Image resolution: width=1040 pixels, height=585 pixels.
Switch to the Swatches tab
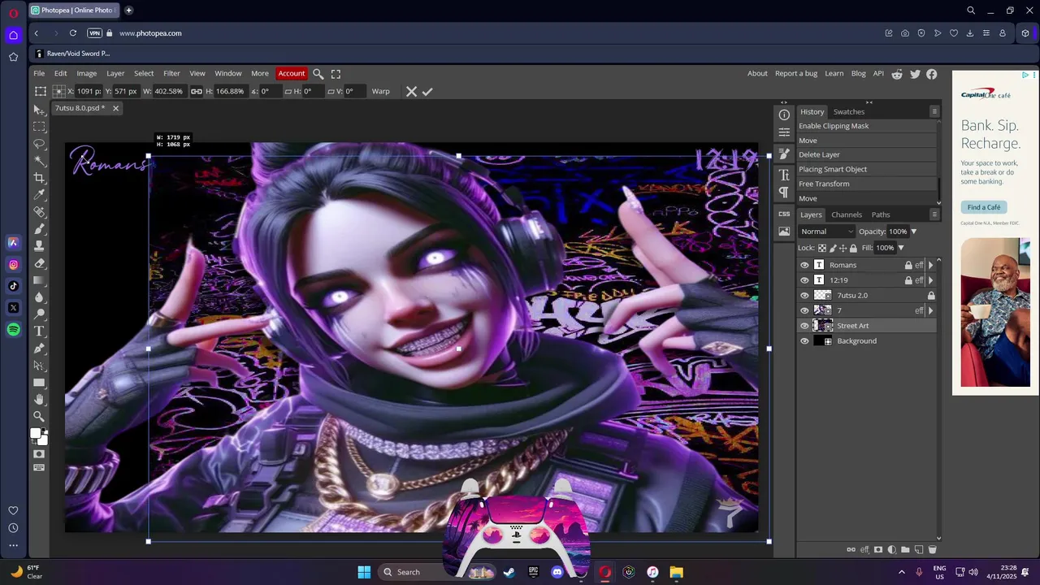pyautogui.click(x=849, y=112)
